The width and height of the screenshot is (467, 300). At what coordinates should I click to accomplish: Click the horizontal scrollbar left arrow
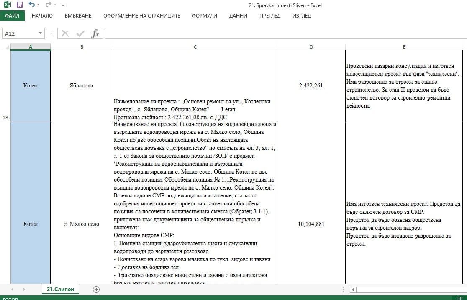[x=353, y=289]
